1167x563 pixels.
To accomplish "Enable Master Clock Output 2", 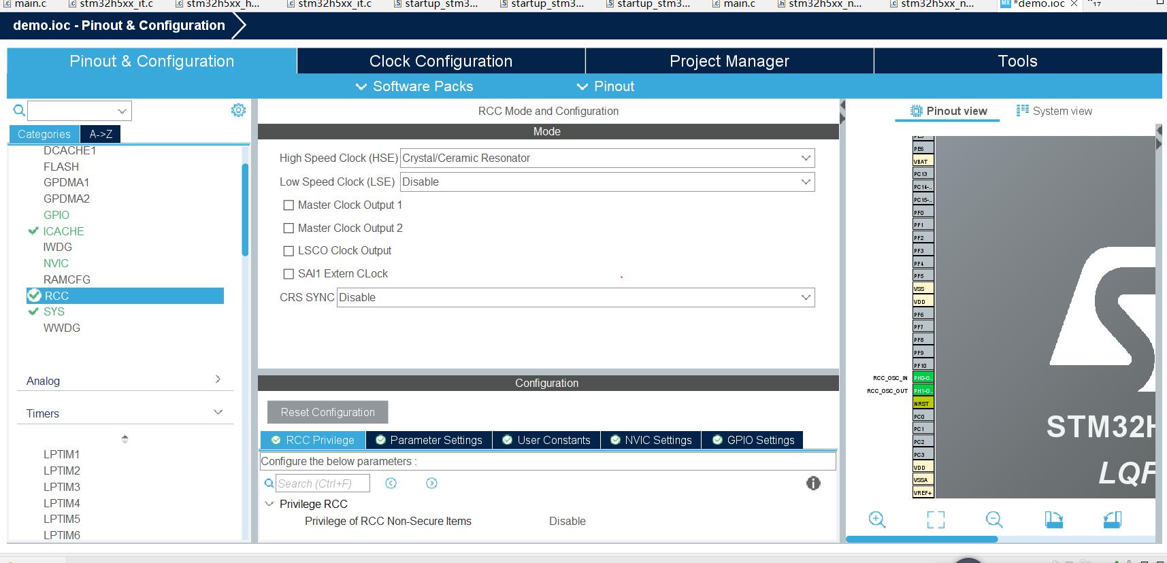I will (x=289, y=228).
